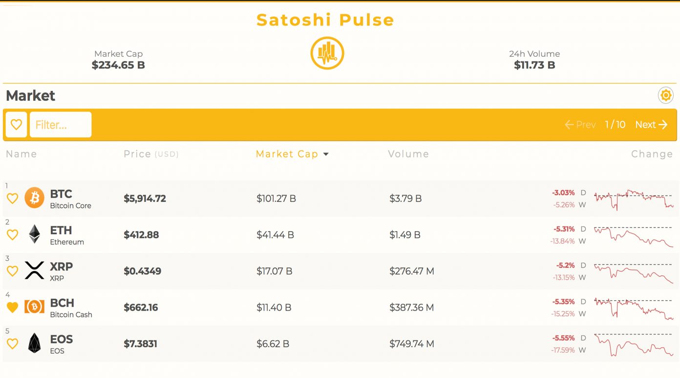Click the Satoshi Pulse chart logo
This screenshot has width=680, height=378.
coord(327,53)
